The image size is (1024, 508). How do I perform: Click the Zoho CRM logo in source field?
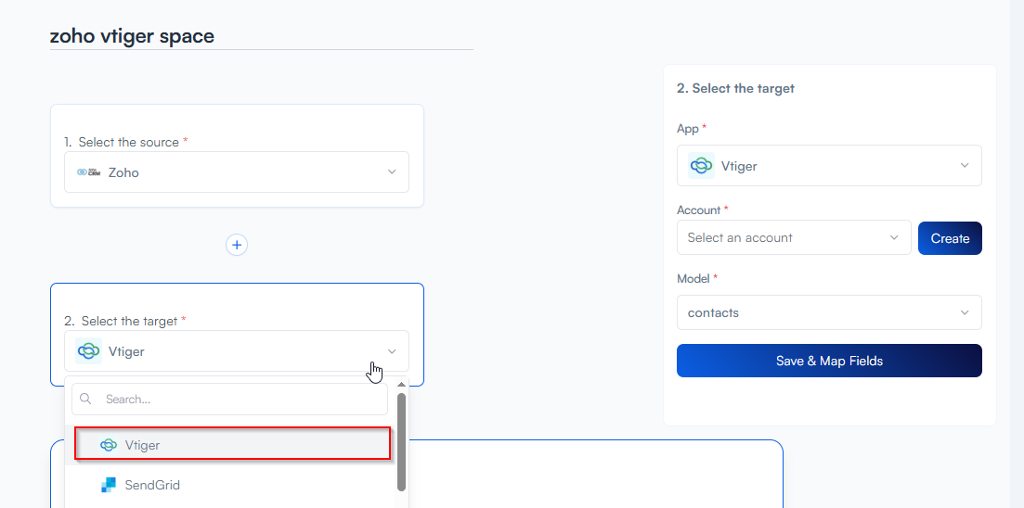(x=88, y=172)
